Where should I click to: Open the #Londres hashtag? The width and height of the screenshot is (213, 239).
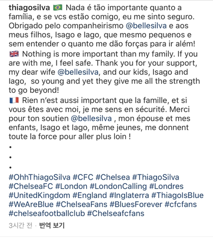[x=166, y=186]
